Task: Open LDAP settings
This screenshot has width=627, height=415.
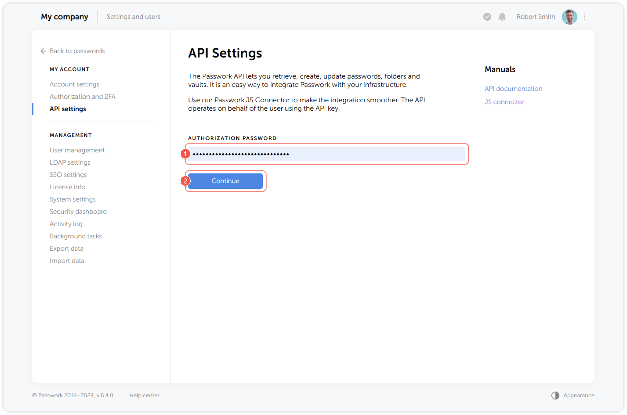Action: point(70,162)
